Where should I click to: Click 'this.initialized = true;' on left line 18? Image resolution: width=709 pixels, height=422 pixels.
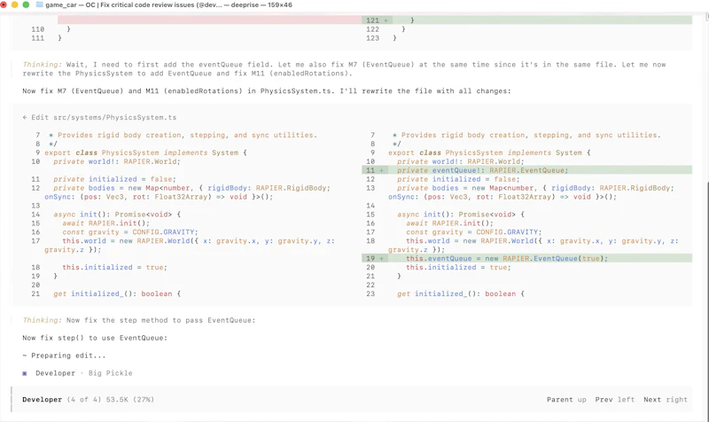[115, 268]
